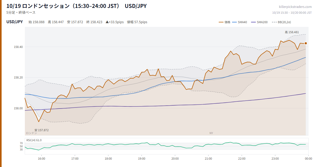Click the 高 158.481 high annotation
The height and width of the screenshot is (167, 317).
click(x=292, y=32)
